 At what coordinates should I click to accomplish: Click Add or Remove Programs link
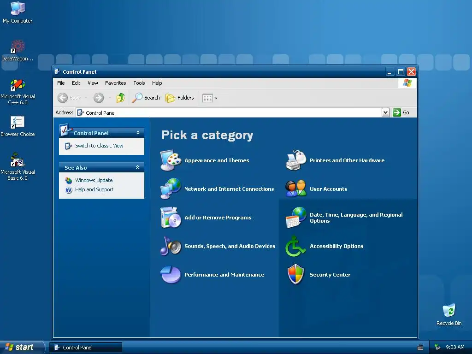(x=218, y=218)
